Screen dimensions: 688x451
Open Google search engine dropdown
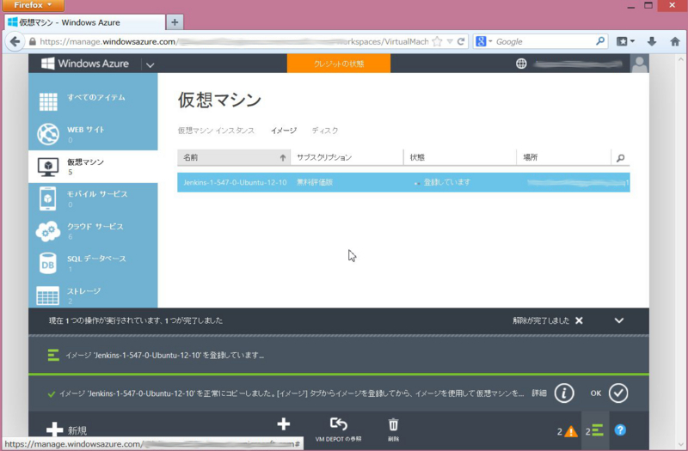484,41
